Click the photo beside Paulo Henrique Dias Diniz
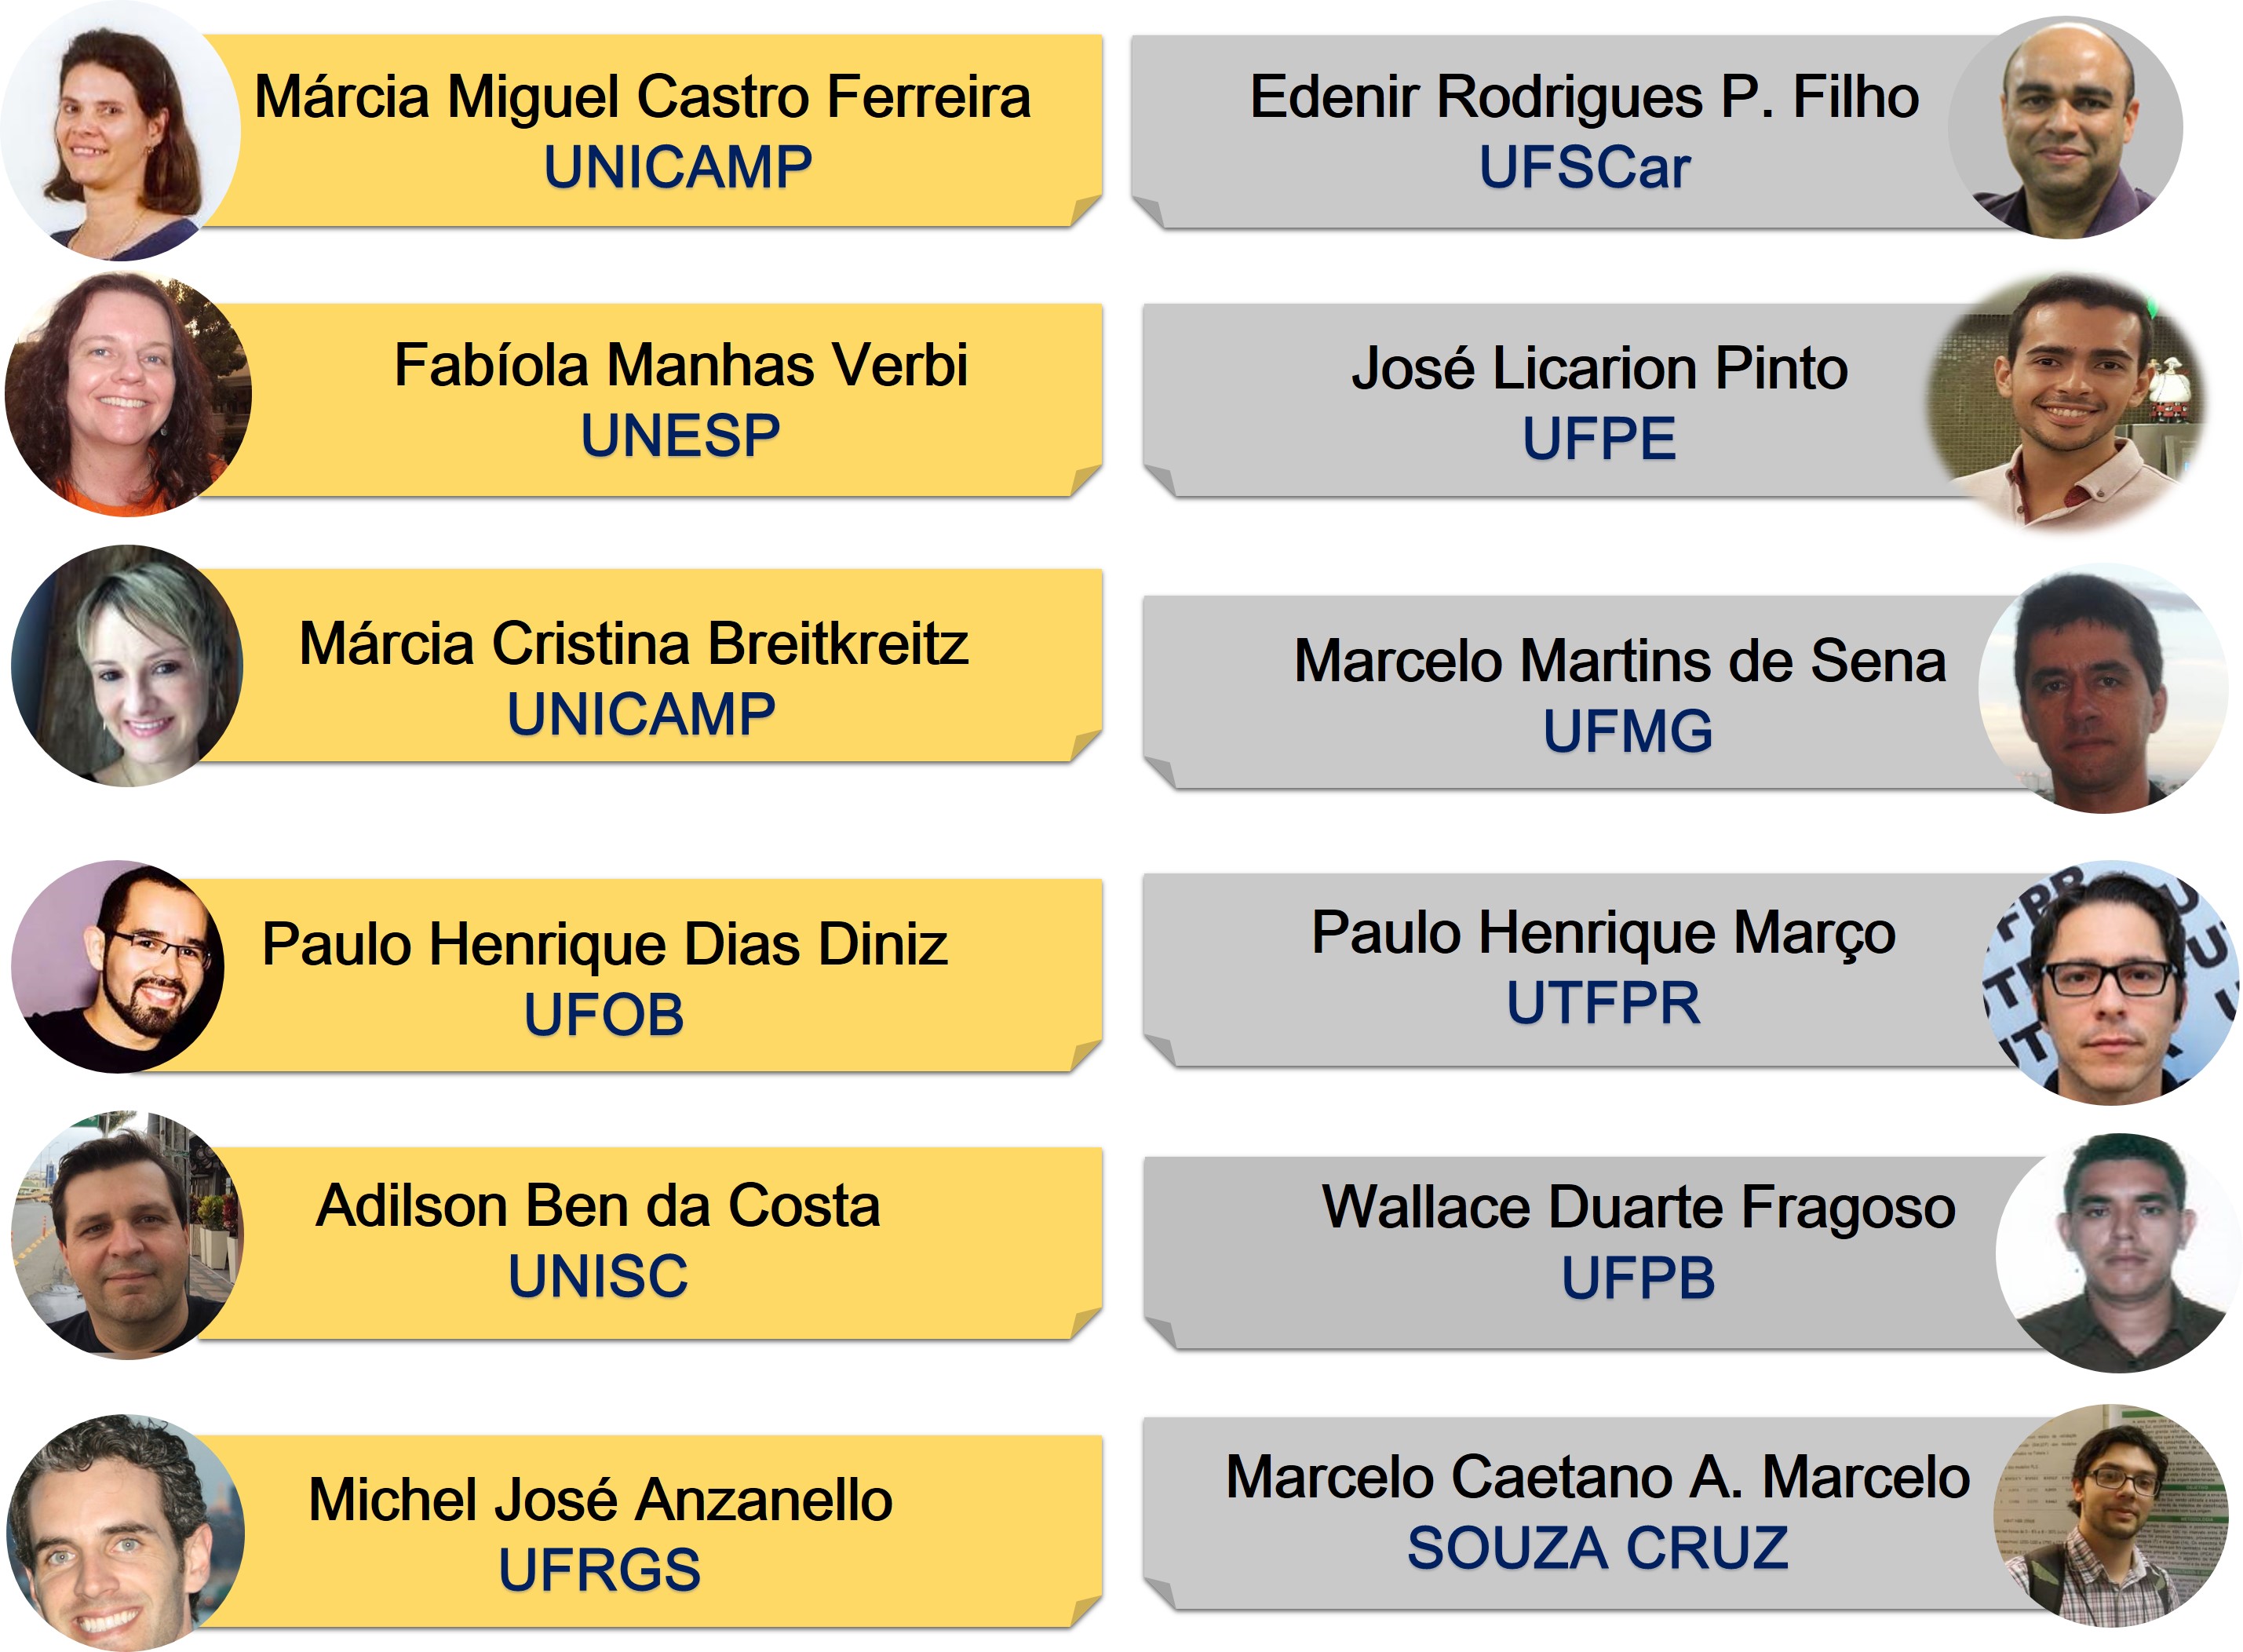The height and width of the screenshot is (1652, 2243). (118, 967)
